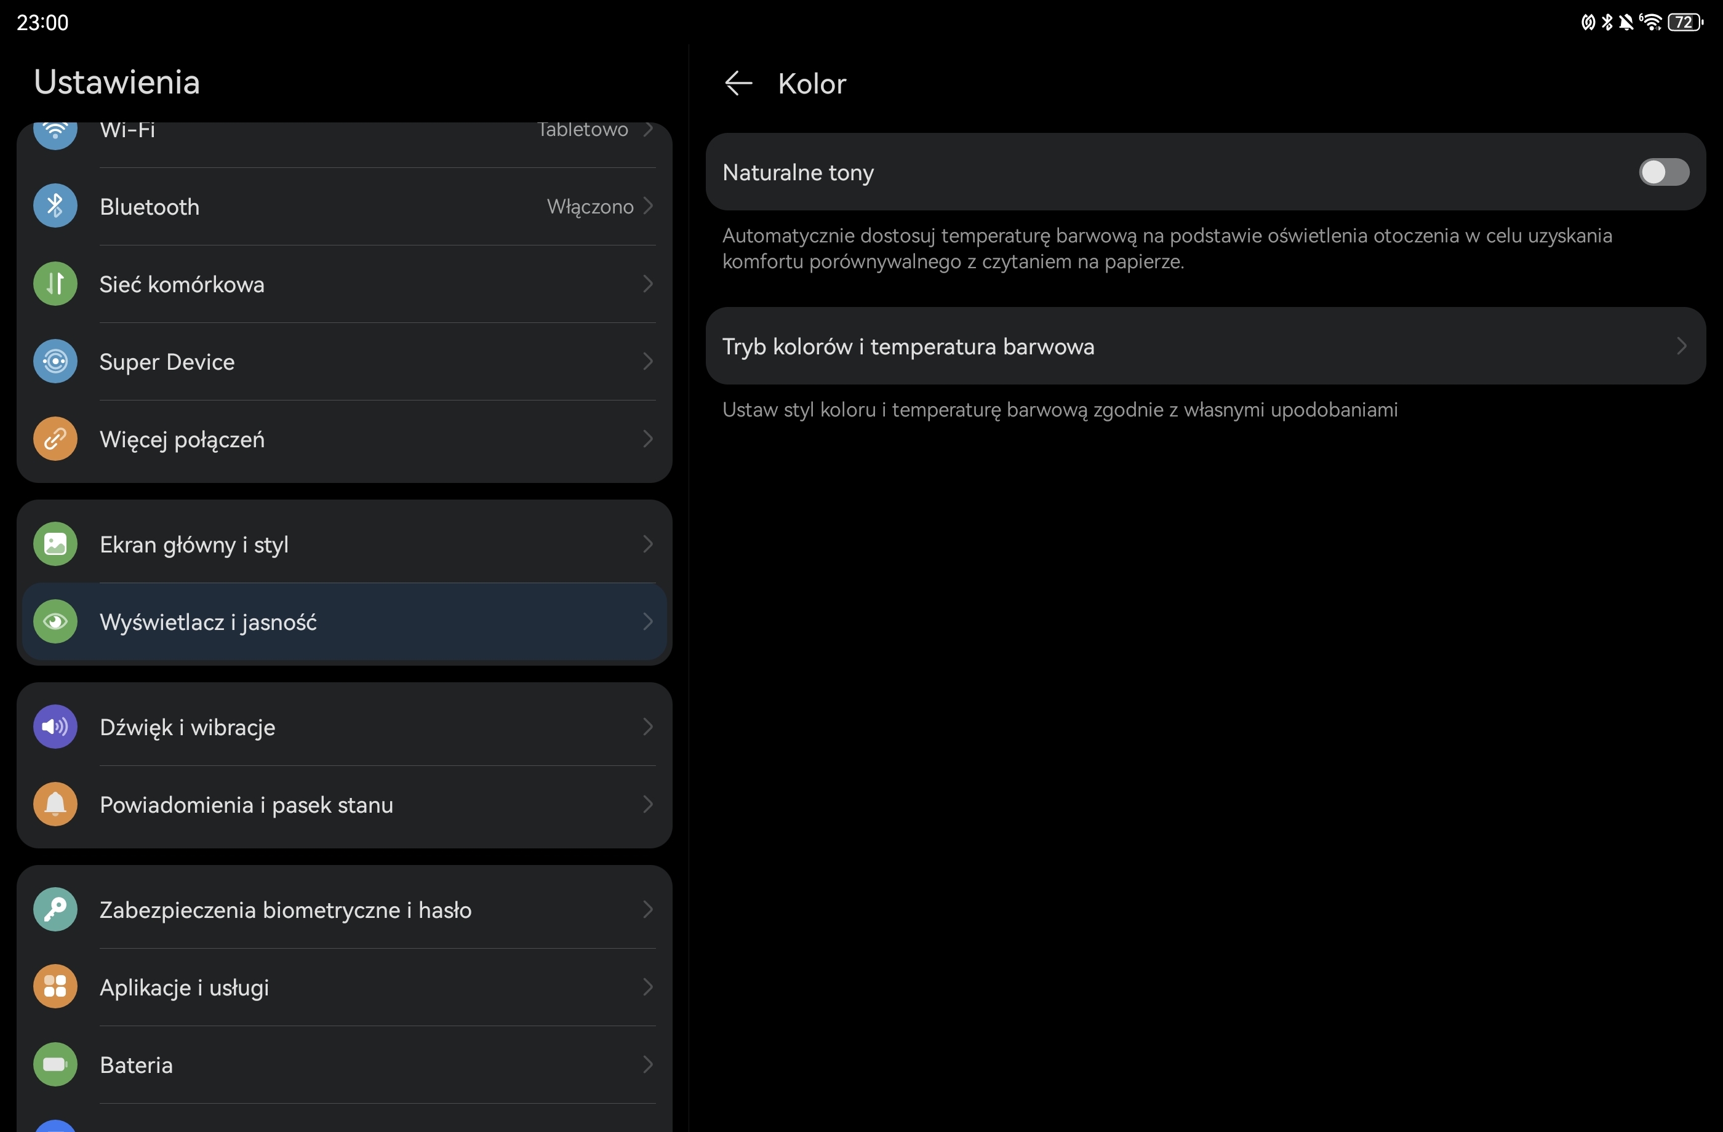Tap the muted bell icon in status bar
This screenshot has width=1723, height=1132.
tap(1626, 22)
